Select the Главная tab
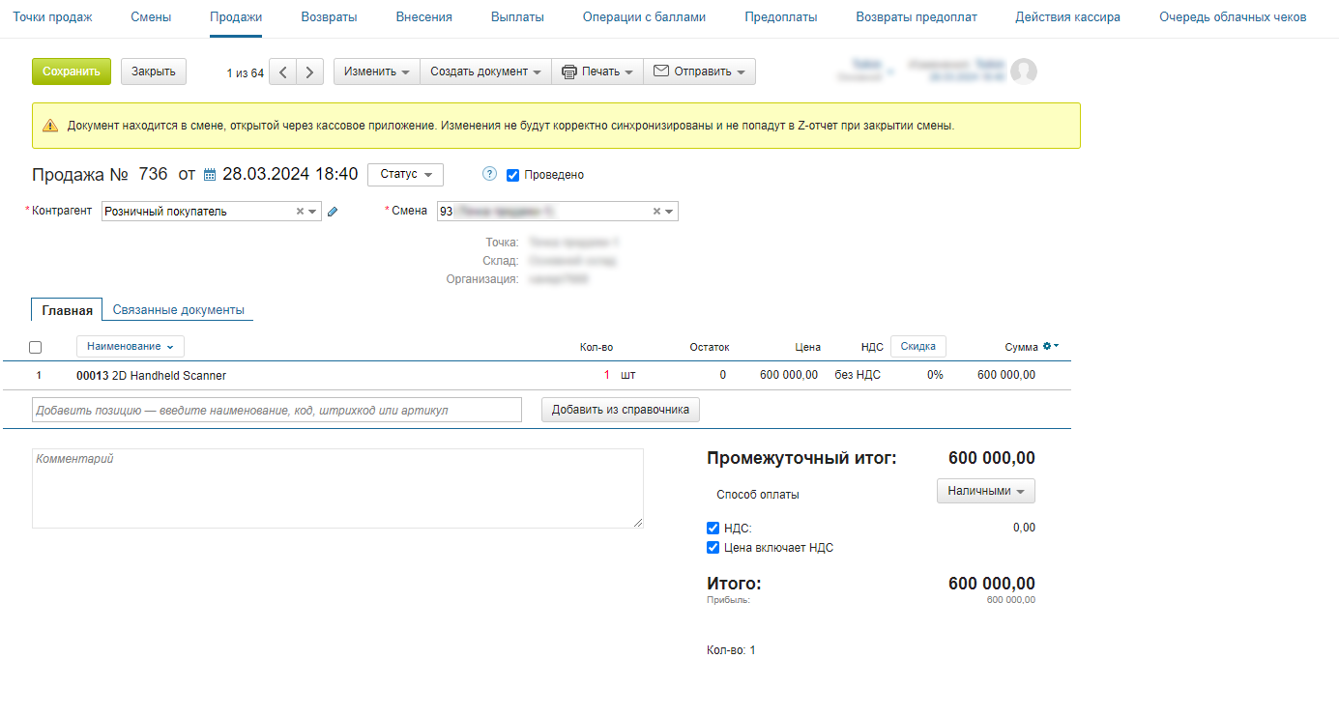The height and width of the screenshot is (716, 1339). coord(67,310)
